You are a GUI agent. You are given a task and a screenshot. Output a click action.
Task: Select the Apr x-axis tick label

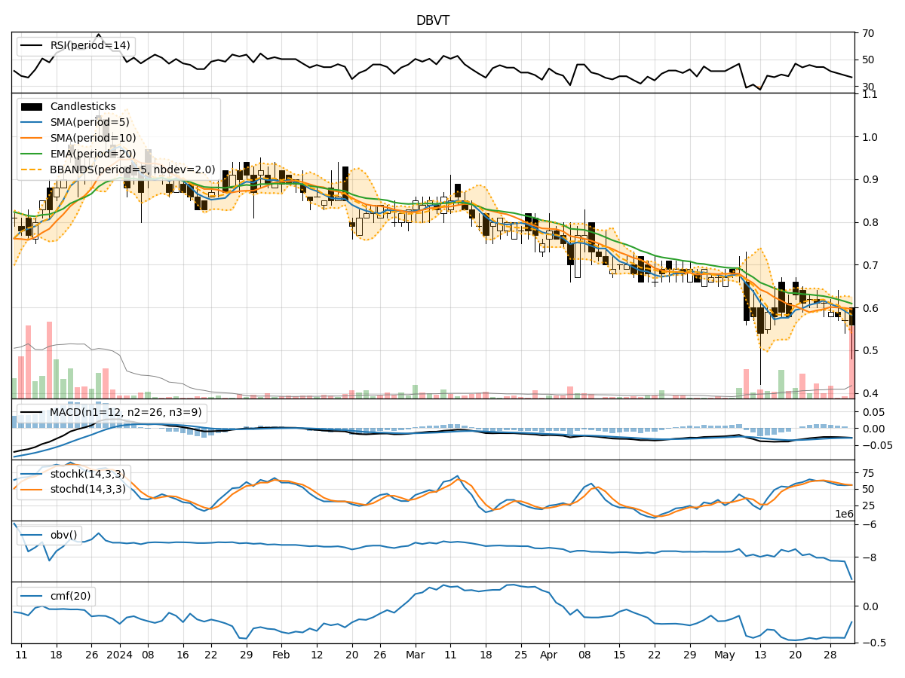pyautogui.click(x=547, y=655)
